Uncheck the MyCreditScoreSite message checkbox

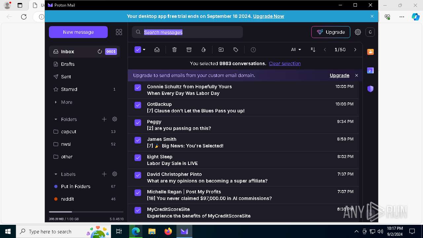pyautogui.click(x=138, y=210)
